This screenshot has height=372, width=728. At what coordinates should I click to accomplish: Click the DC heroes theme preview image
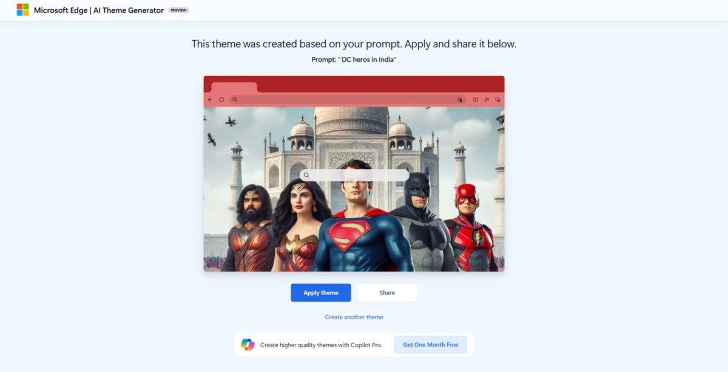click(354, 189)
